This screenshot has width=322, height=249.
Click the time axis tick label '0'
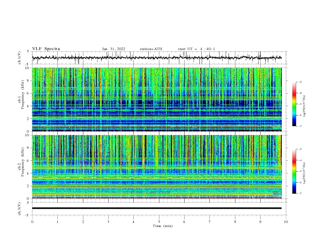(x=32, y=222)
